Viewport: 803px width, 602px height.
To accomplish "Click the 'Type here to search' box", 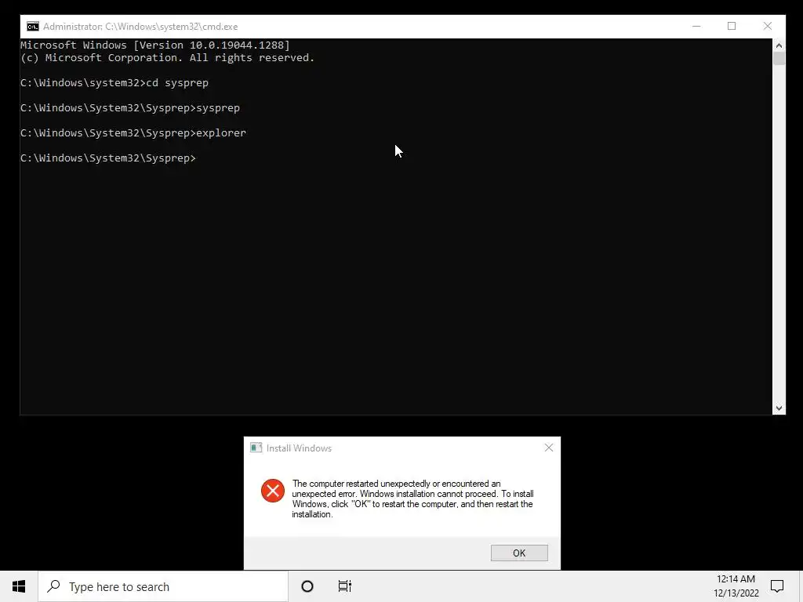I will click(x=163, y=586).
